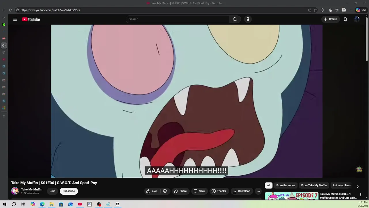369x208 pixels.
Task: Open Copilot Chat button
Action: (x=361, y=10)
